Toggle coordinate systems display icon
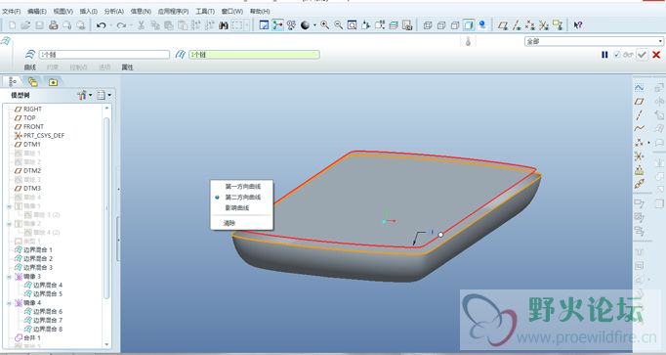666x355 pixels. 544,25
